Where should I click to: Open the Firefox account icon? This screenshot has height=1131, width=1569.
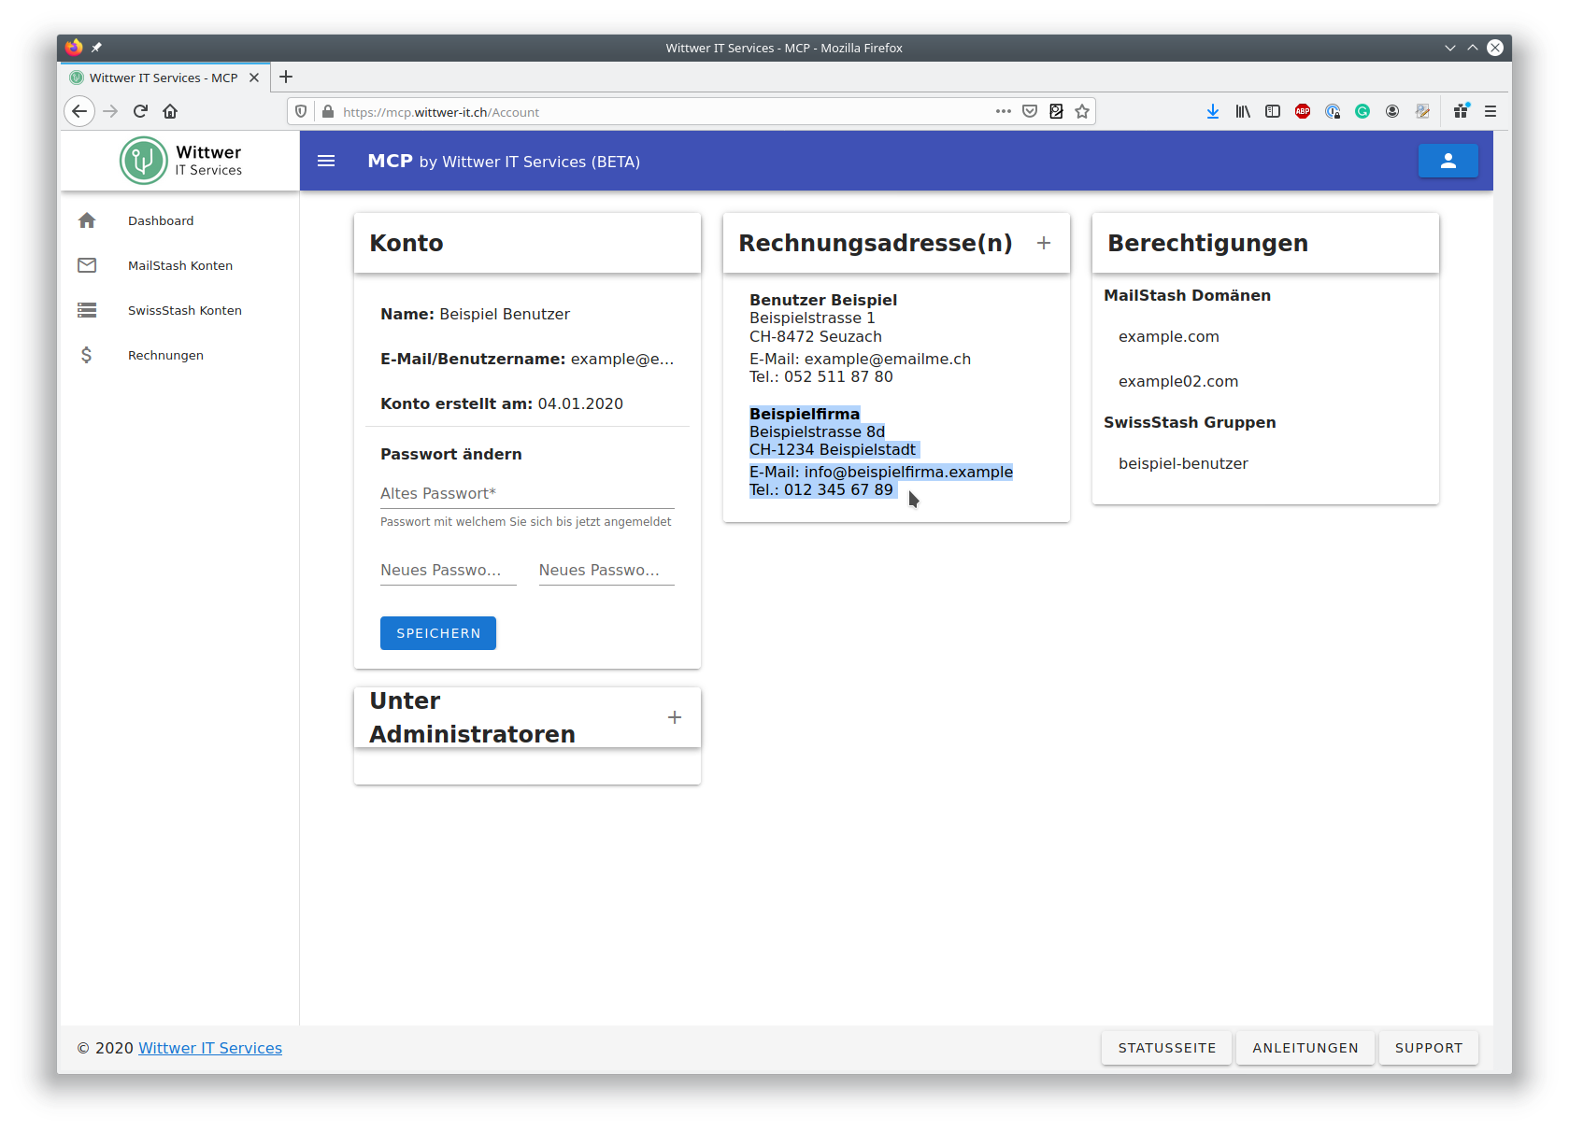[x=1392, y=111]
